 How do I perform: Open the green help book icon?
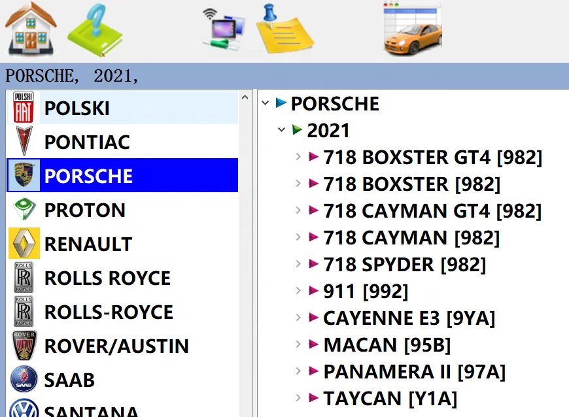click(x=95, y=30)
